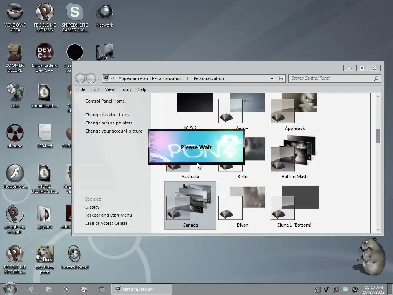Select the chomikrypt desktop icon
The width and height of the screenshot is (393, 295).
[45, 96]
